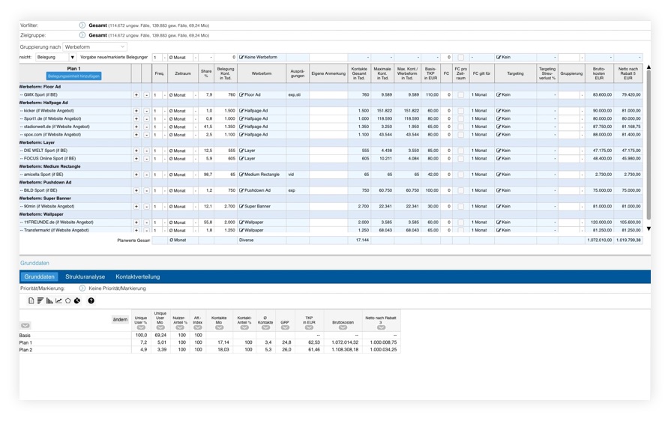Image resolution: width=671 pixels, height=421 pixels.
Task: Select the table document view icon
Action: click(31, 301)
